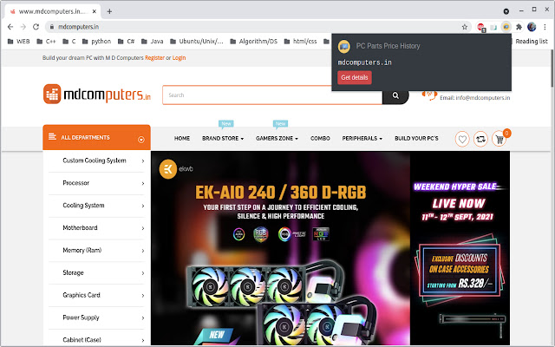Reload the mdcomputers.in page

(36, 27)
